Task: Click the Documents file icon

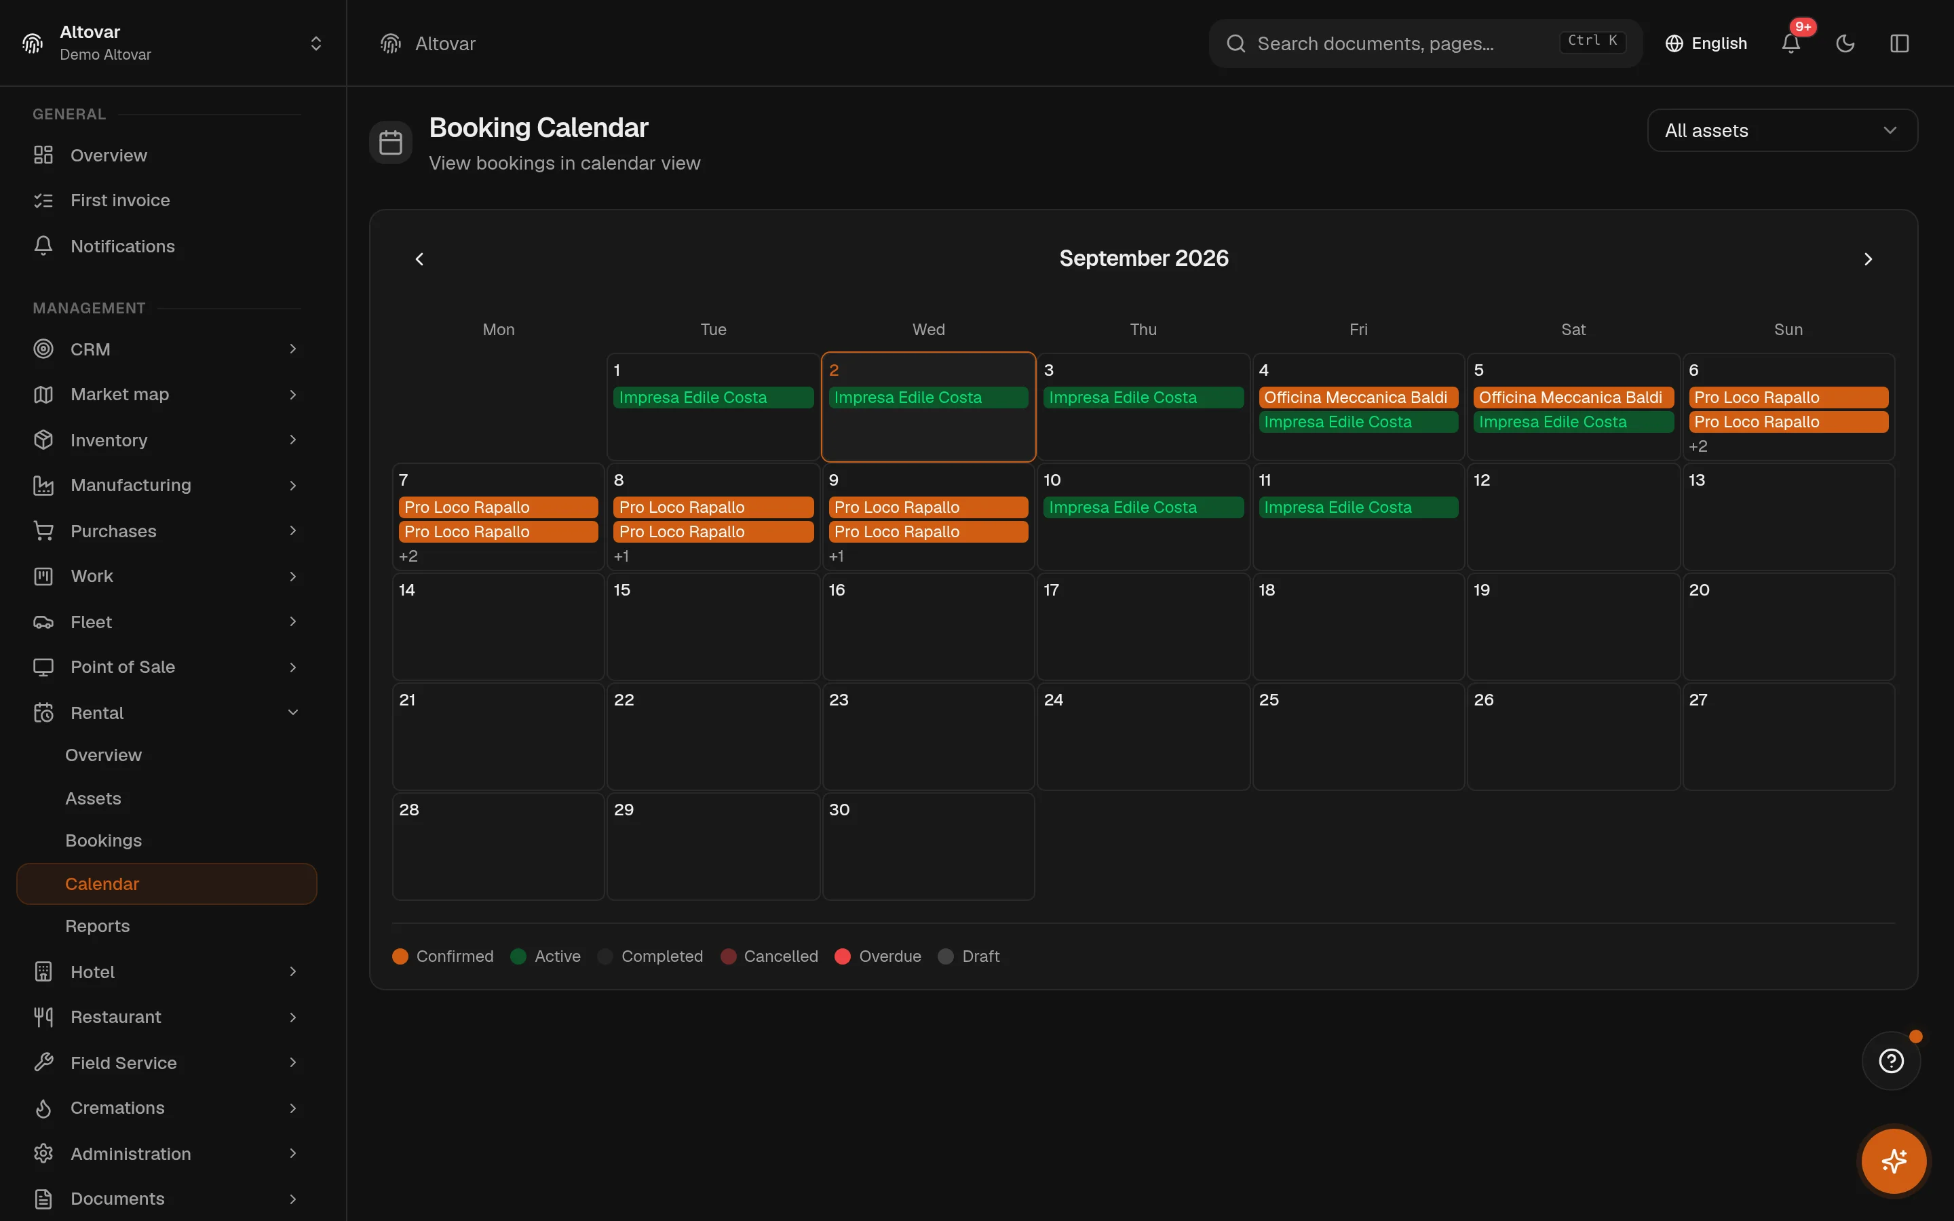Action: pyautogui.click(x=43, y=1199)
